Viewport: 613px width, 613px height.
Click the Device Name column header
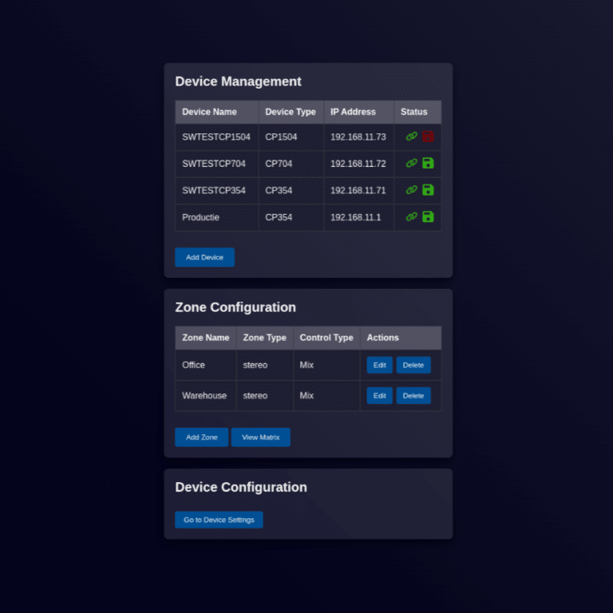click(217, 112)
